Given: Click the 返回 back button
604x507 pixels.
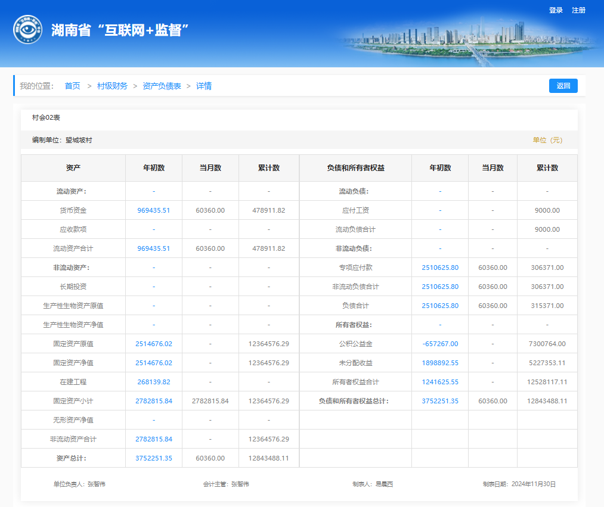Looking at the screenshot, I should point(563,86).
